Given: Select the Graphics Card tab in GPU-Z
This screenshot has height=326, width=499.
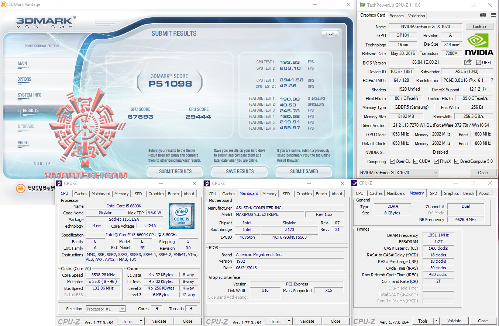Looking at the screenshot, I should pyautogui.click(x=373, y=15).
